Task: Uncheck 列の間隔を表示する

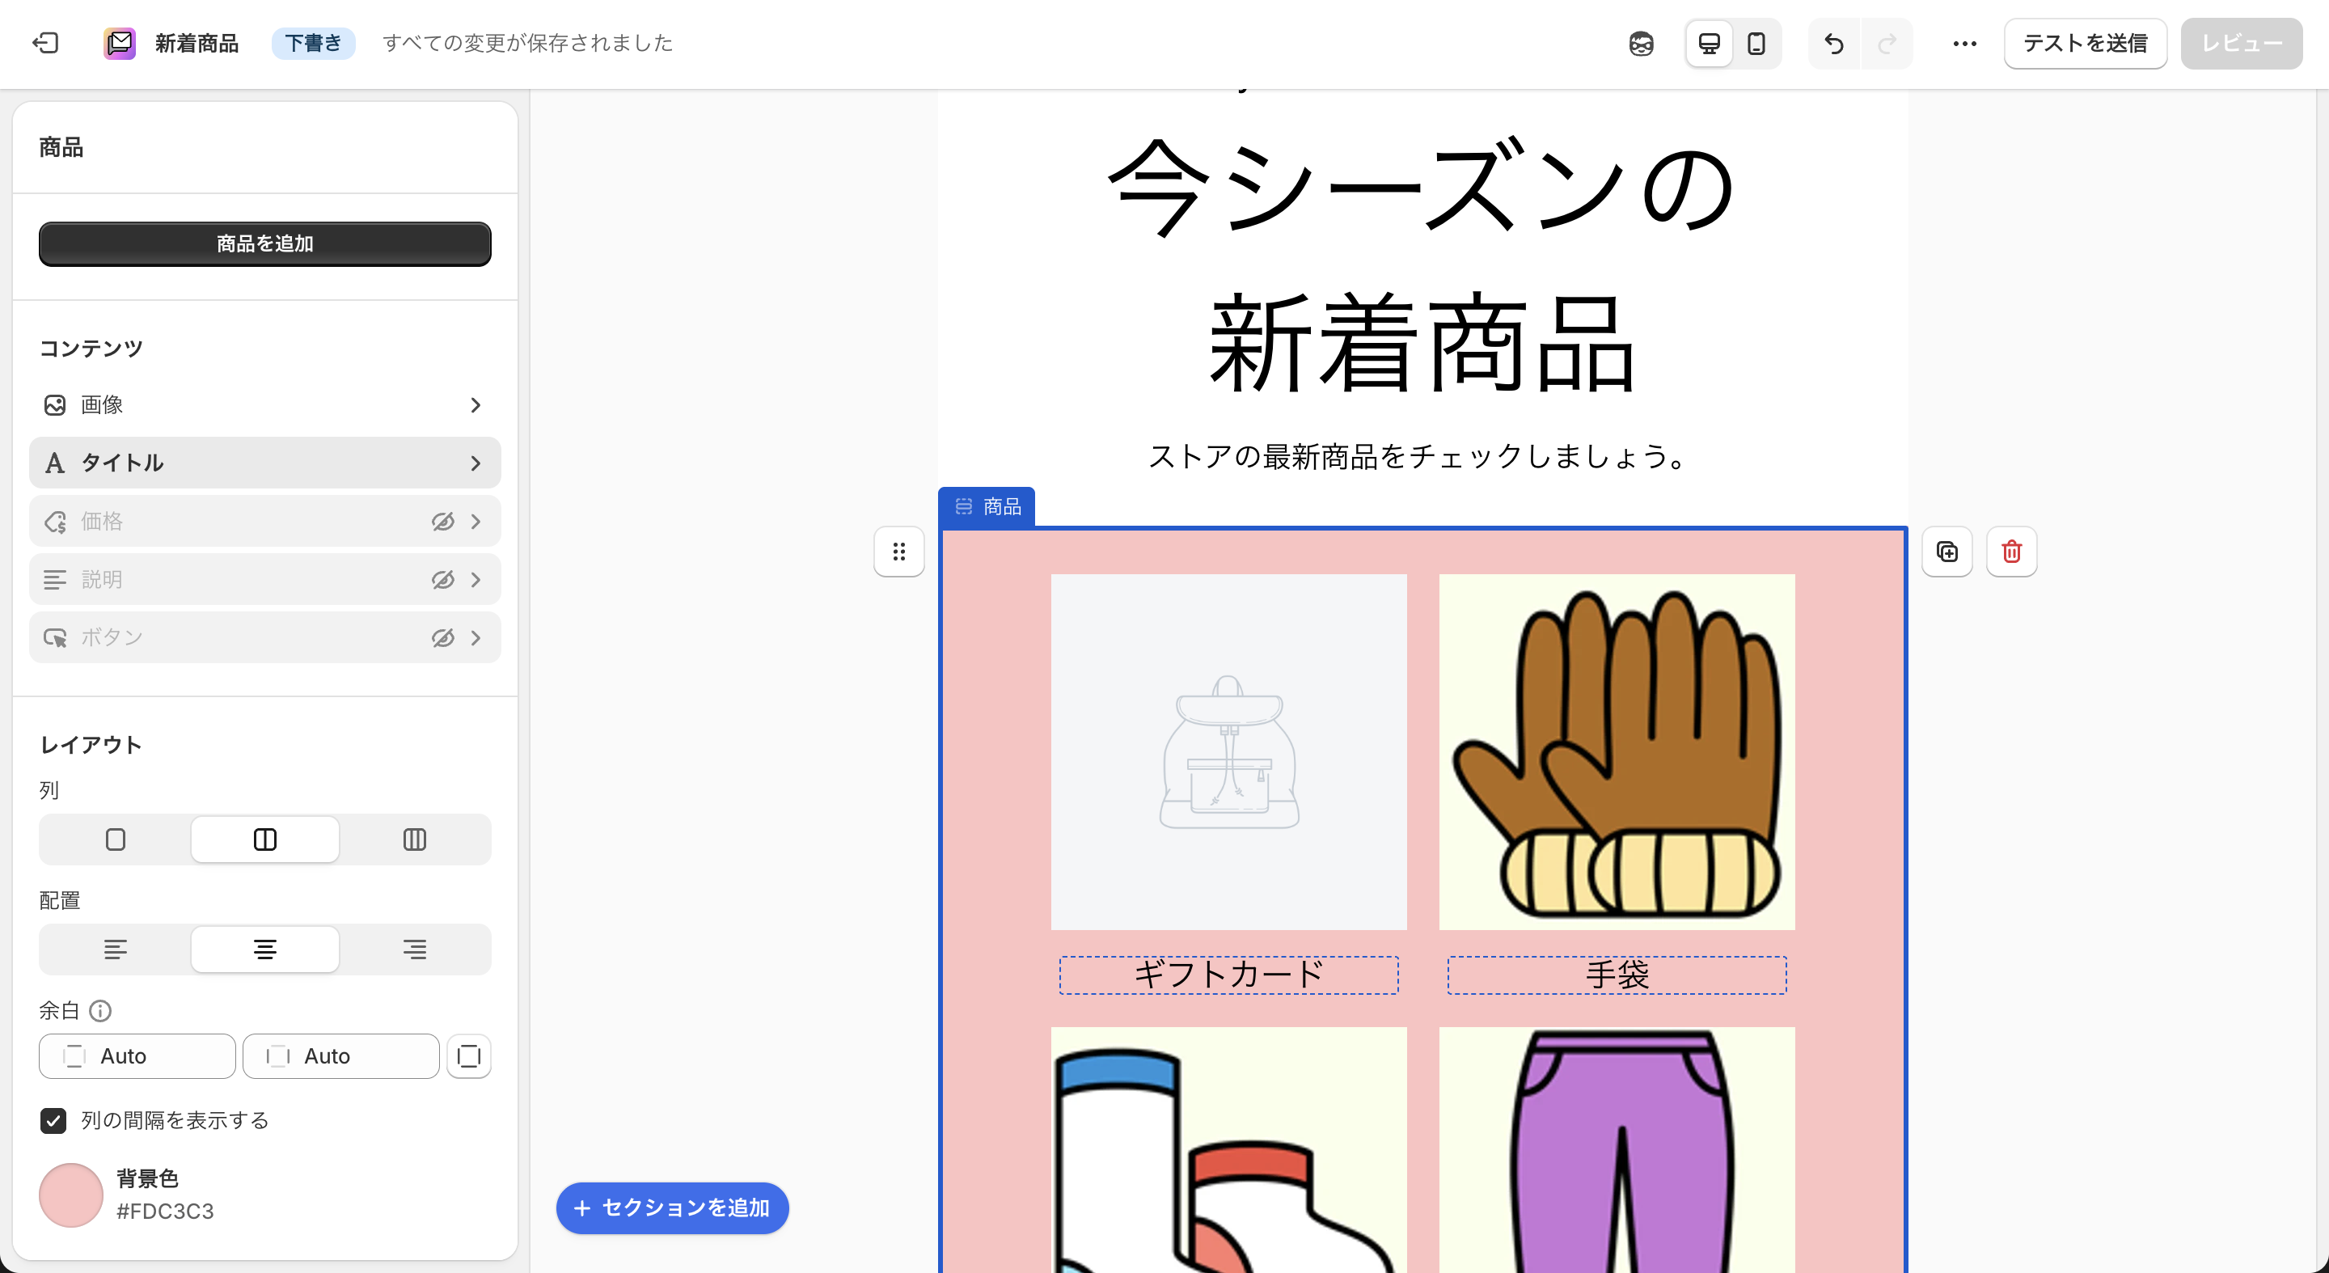Action: click(x=54, y=1120)
